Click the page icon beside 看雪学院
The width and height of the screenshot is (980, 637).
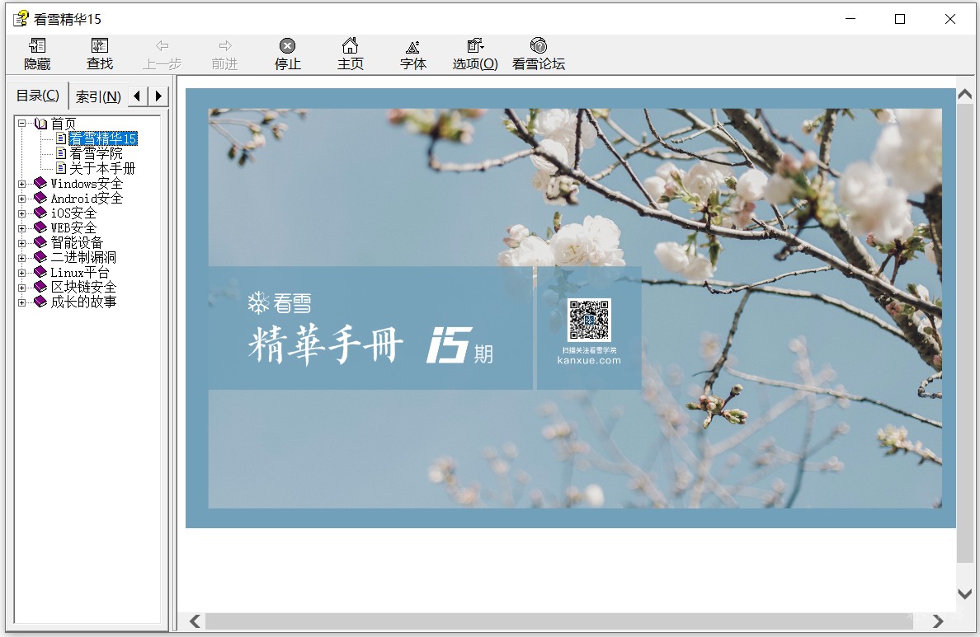pyautogui.click(x=61, y=153)
